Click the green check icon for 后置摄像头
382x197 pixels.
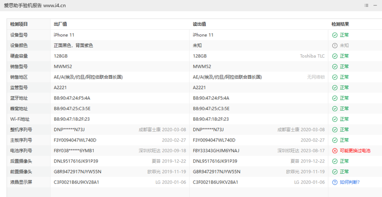tap(335, 161)
